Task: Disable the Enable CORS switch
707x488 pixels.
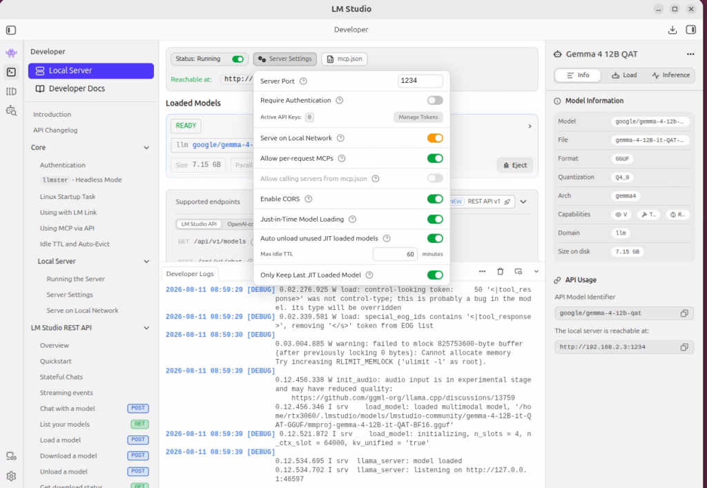Action: tap(435, 199)
